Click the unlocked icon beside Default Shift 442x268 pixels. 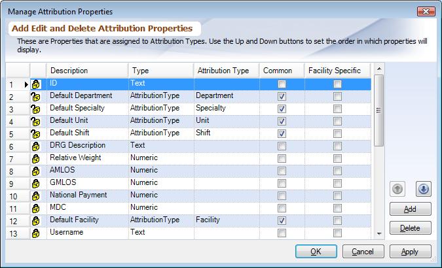point(35,134)
